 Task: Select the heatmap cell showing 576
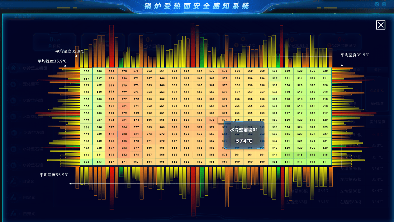tap(212, 120)
